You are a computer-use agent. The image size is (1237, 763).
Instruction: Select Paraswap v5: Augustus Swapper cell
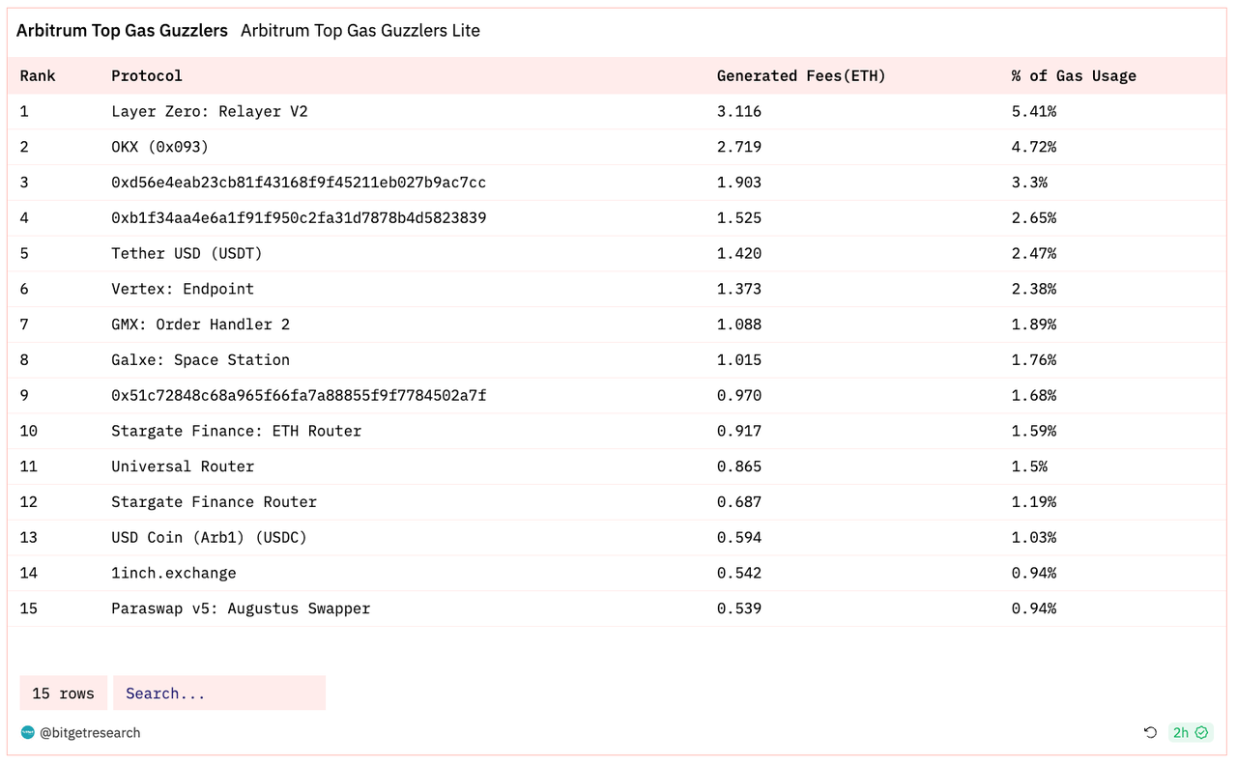241,608
